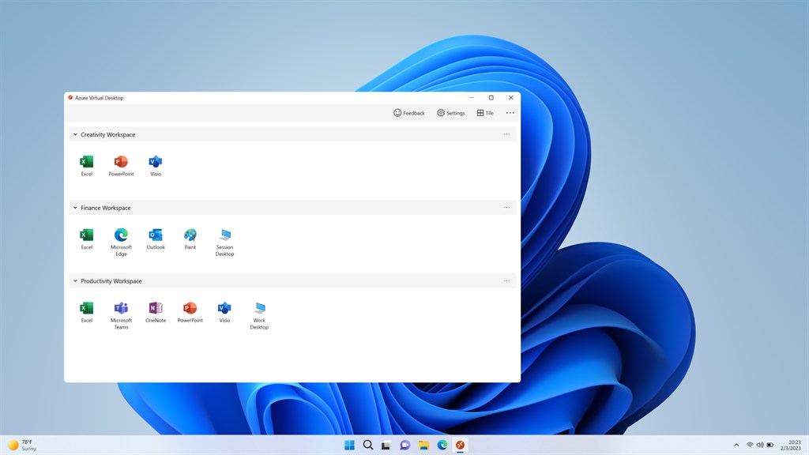Screen dimensions: 809x455
Task: Select the Creativity Workspace heading text
Action: [x=107, y=134]
